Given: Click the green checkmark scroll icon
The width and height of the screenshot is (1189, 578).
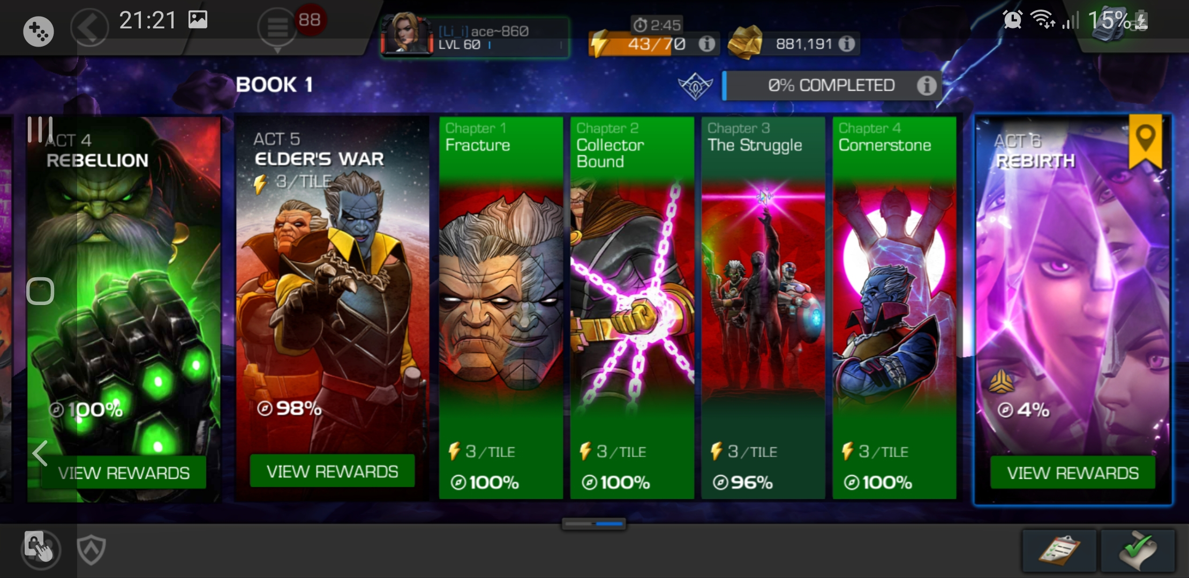Looking at the screenshot, I should coord(1138,551).
